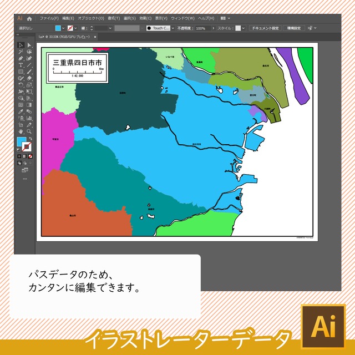The image size is (355, 355).
Task: Select the Pen tool
Action: (21, 58)
